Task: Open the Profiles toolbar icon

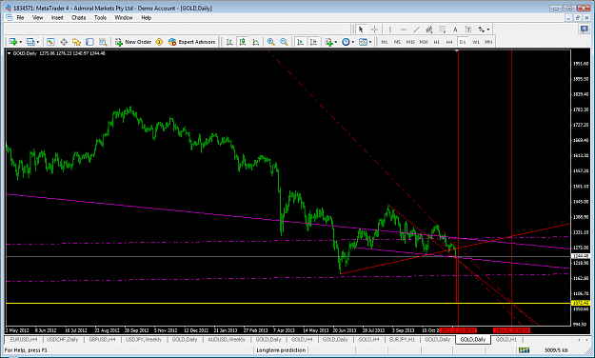Action: pyautogui.click(x=30, y=42)
